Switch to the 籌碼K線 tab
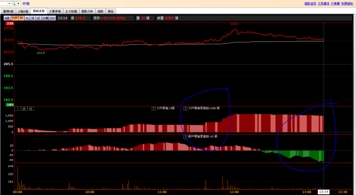 (x=8, y=11)
